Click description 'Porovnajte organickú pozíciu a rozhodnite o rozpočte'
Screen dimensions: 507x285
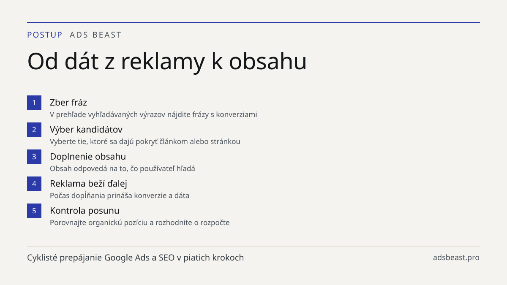(x=140, y=223)
